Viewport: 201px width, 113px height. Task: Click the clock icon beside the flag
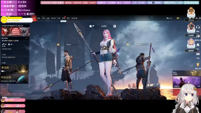[90, 26]
